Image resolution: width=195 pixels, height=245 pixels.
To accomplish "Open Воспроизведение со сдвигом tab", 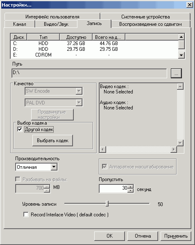I will pyautogui.click(x=150, y=24).
